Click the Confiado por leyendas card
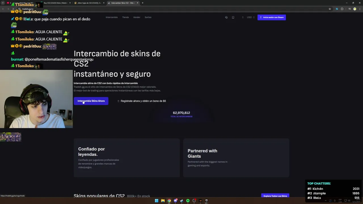The height and width of the screenshot is (204, 363). (x=127, y=158)
